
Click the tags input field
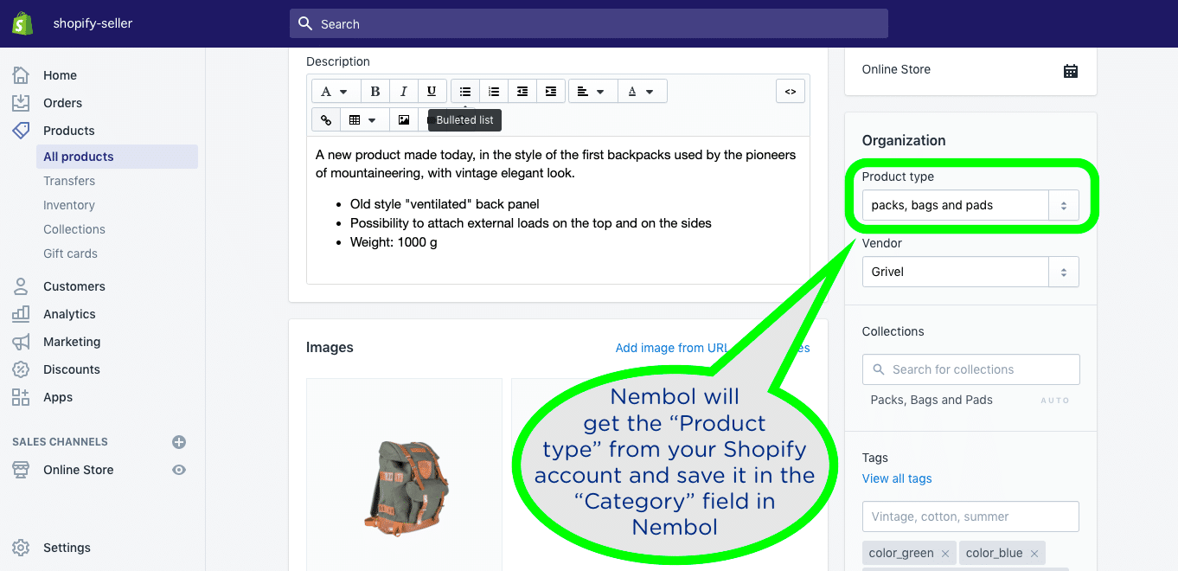970,516
